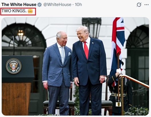Click the microphone above the lectern
The width and height of the screenshot is (151, 117).
13,45
